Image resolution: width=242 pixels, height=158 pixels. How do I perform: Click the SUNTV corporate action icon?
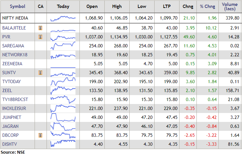click(41, 73)
